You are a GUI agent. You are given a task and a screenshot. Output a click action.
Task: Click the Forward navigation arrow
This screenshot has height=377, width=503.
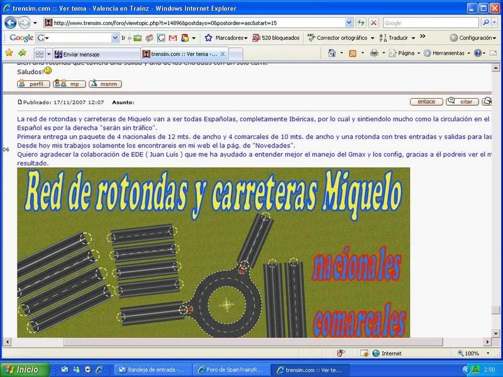point(24,23)
